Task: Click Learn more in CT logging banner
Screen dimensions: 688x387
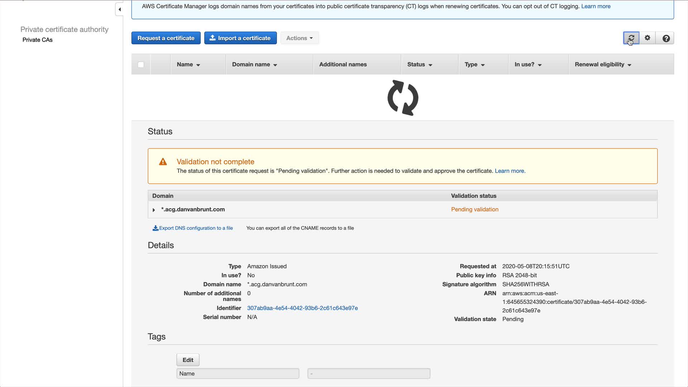Action: coord(596,6)
